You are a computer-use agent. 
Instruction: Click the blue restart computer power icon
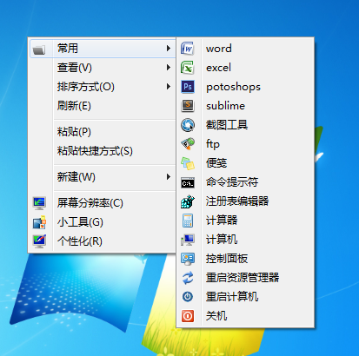tap(188, 297)
